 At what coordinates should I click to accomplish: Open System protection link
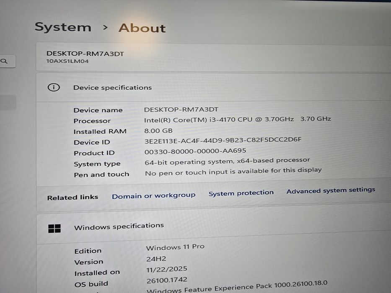click(241, 193)
